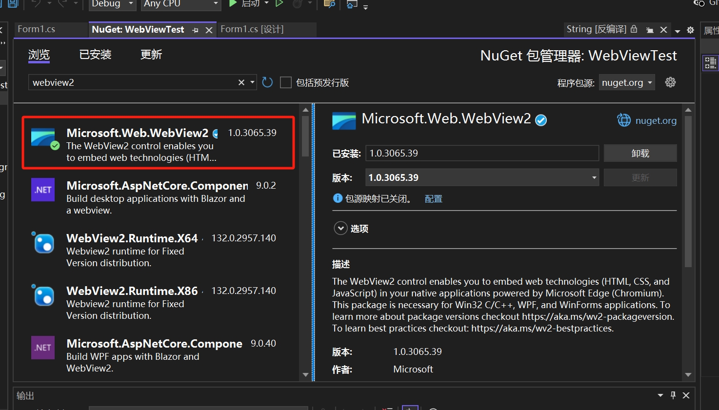
Task: Open the Output panel window position dropdown
Action: (660, 395)
